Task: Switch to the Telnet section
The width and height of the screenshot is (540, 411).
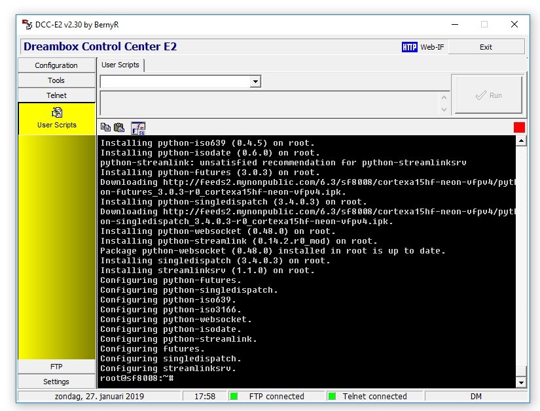Action: 56,95
